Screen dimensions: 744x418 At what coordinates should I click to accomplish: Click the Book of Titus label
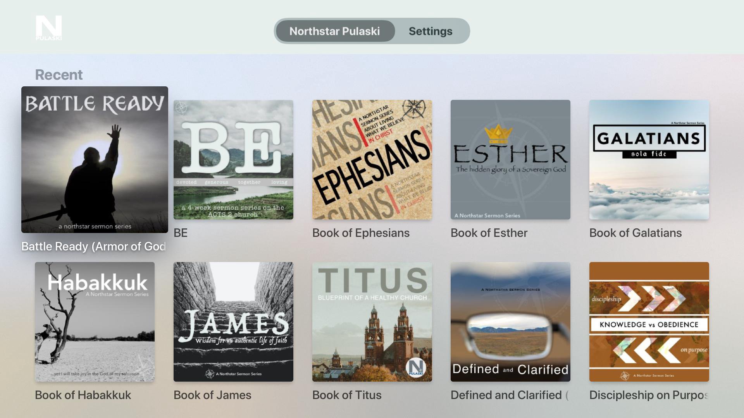click(x=347, y=395)
